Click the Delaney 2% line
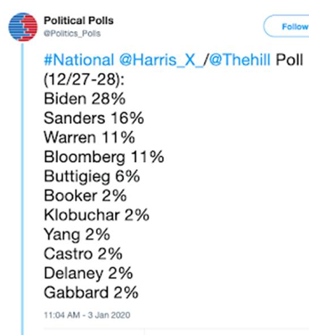 point(88,274)
